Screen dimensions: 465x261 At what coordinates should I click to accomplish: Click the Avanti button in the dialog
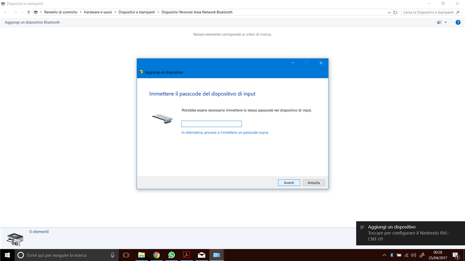tap(289, 183)
